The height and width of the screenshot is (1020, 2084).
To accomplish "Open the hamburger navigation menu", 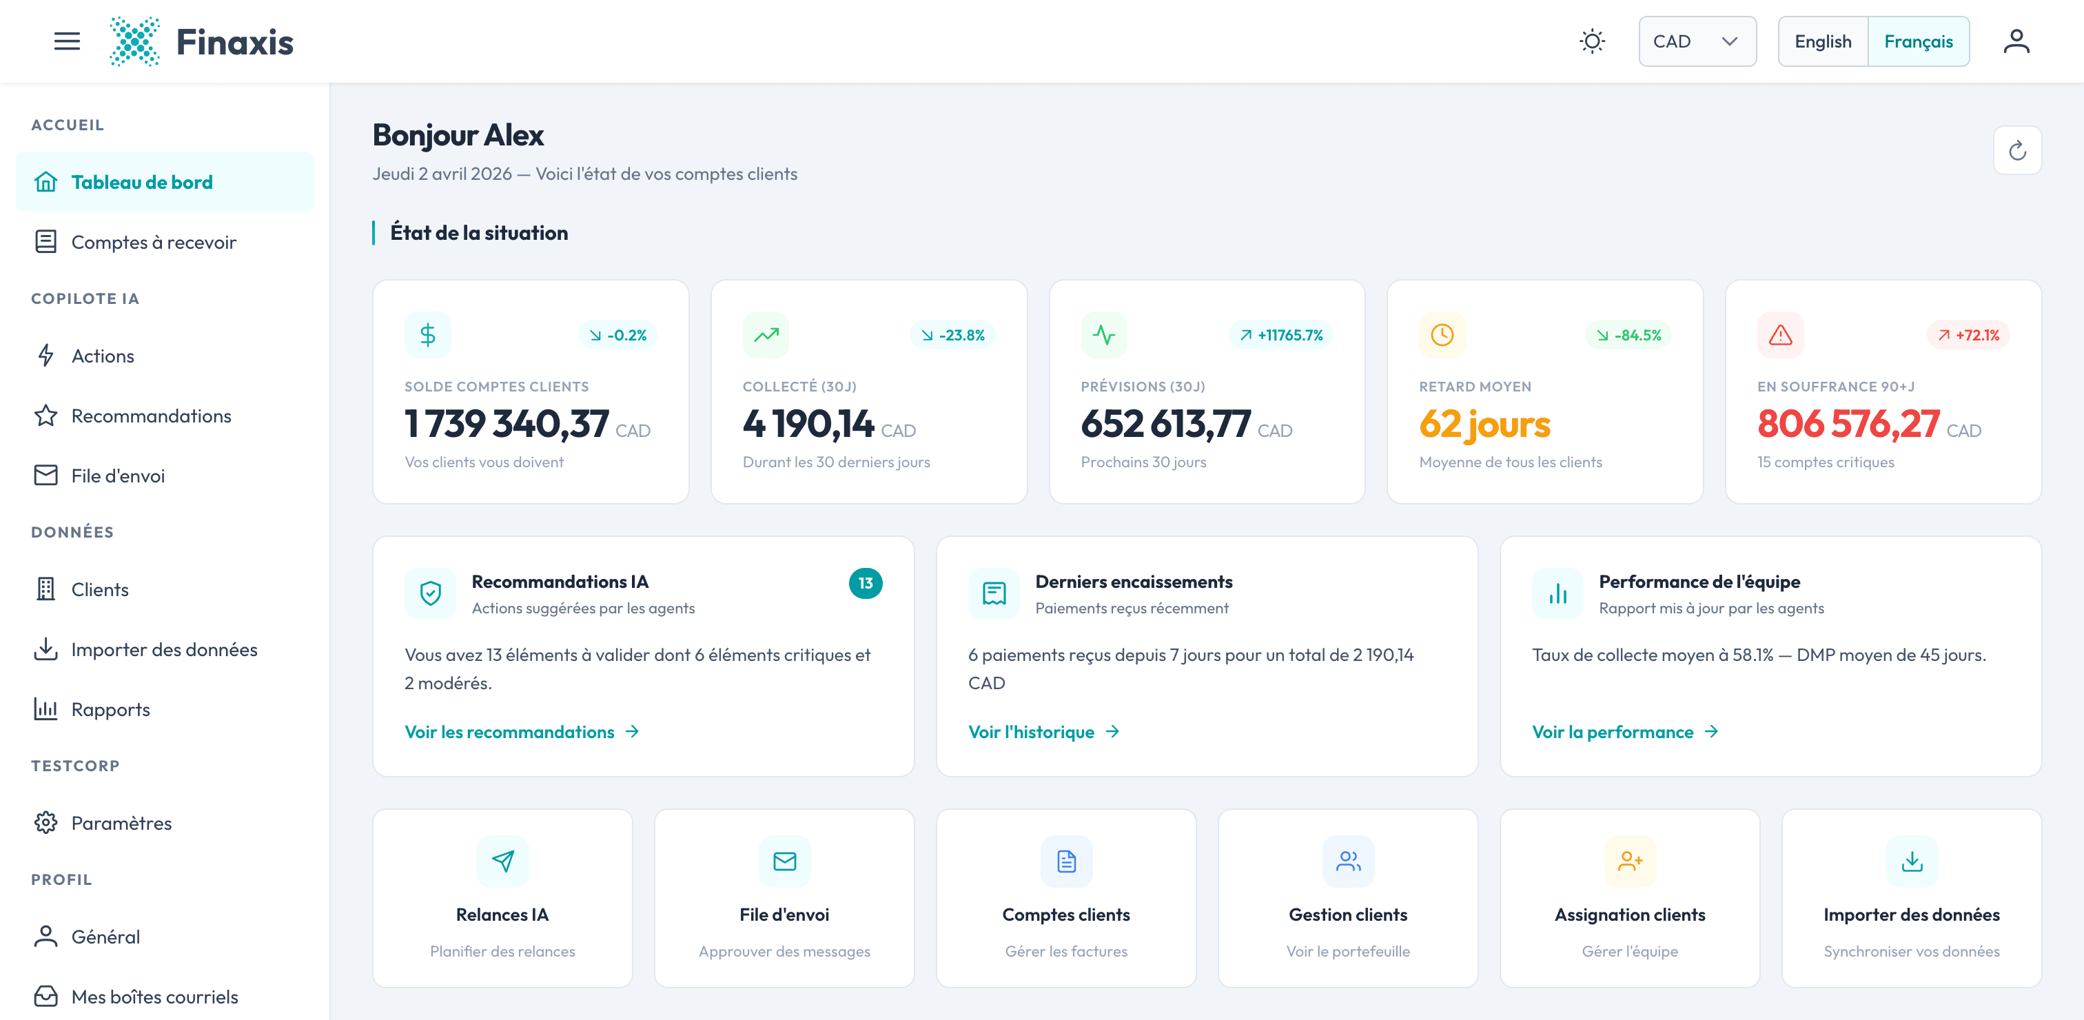I will (x=67, y=41).
